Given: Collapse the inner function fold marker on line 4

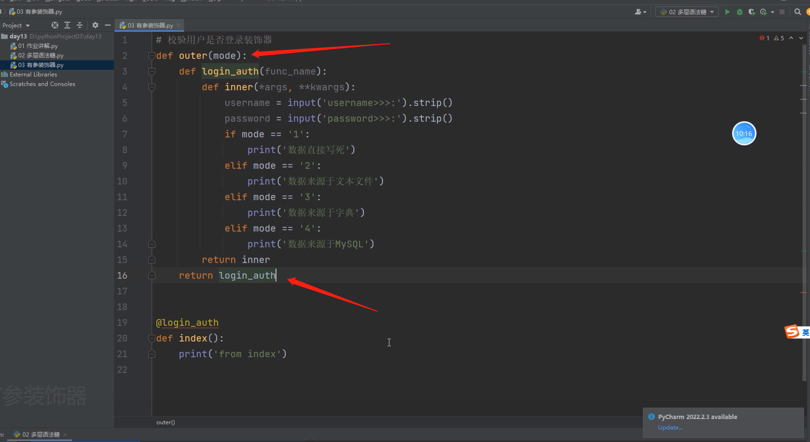Looking at the screenshot, I should [152, 87].
